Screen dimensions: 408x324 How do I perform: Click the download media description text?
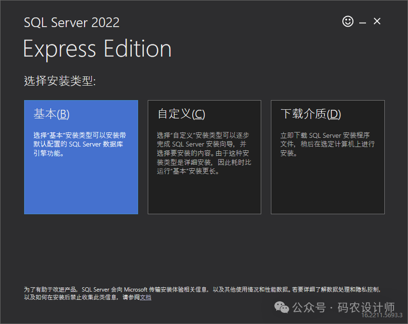pos(327,144)
